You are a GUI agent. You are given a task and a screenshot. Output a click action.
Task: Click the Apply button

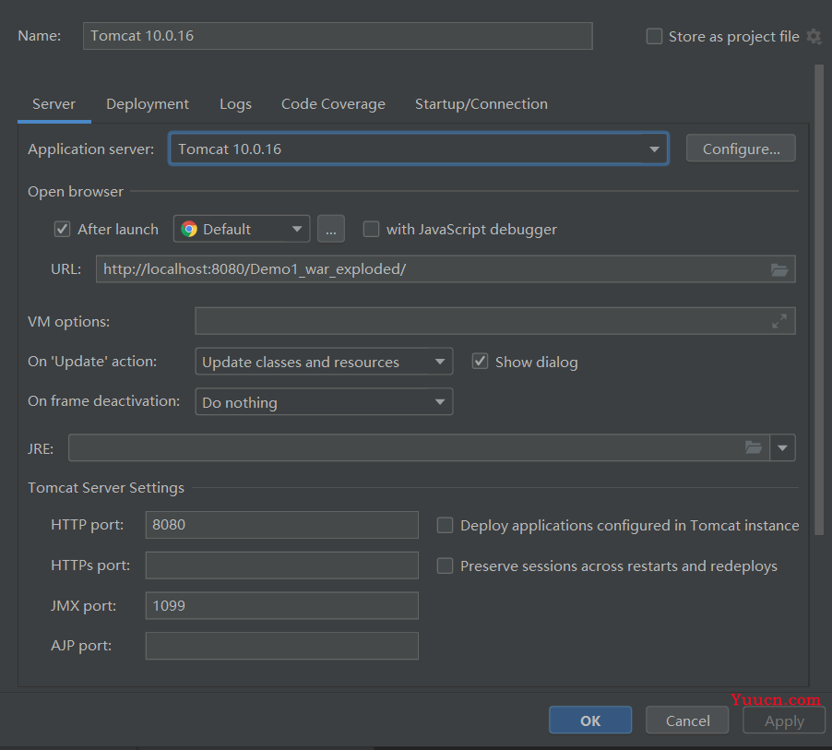point(784,720)
